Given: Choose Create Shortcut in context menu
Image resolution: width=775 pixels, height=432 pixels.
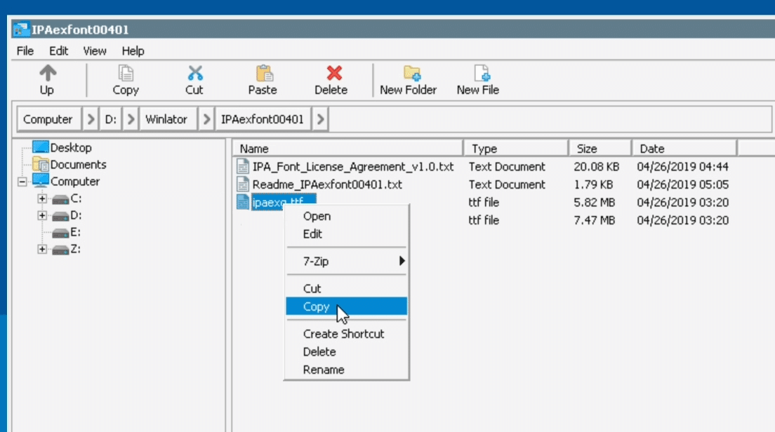Looking at the screenshot, I should [x=347, y=334].
